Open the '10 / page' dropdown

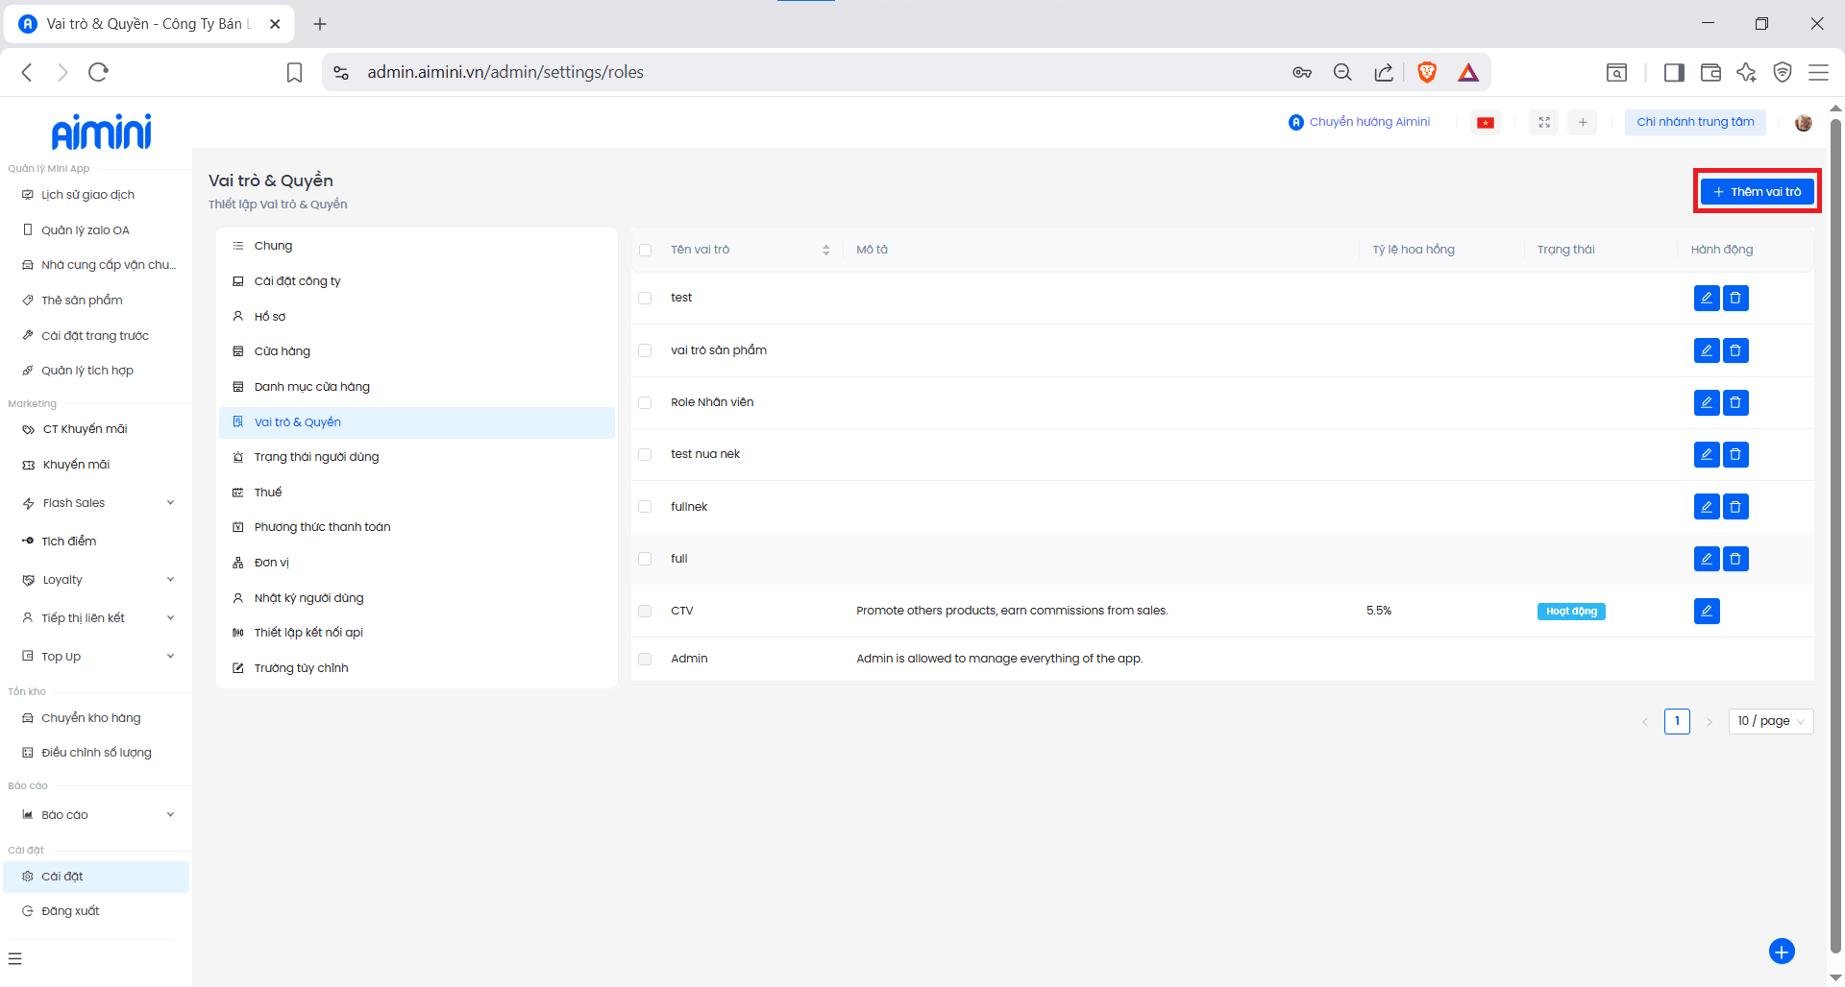point(1770,721)
